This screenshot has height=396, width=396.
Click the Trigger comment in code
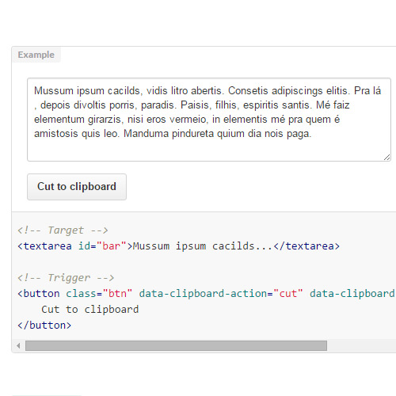66,278
